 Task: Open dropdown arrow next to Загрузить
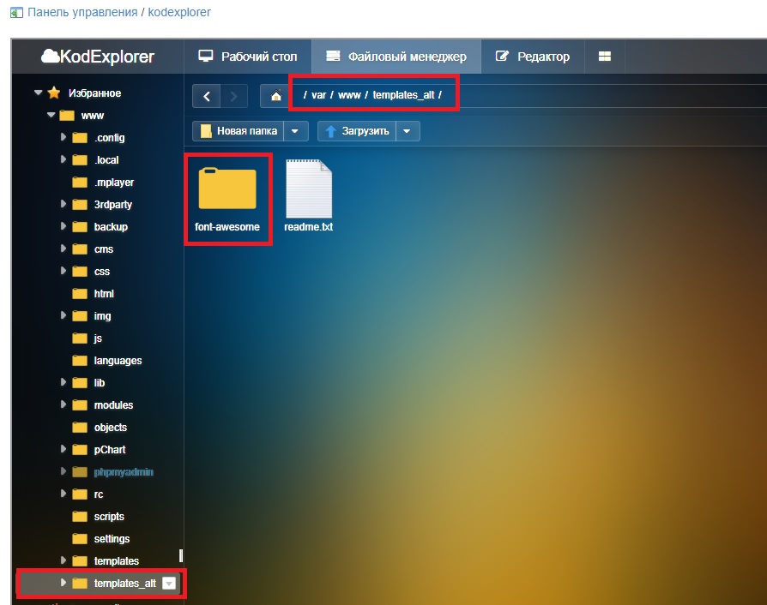(x=408, y=131)
